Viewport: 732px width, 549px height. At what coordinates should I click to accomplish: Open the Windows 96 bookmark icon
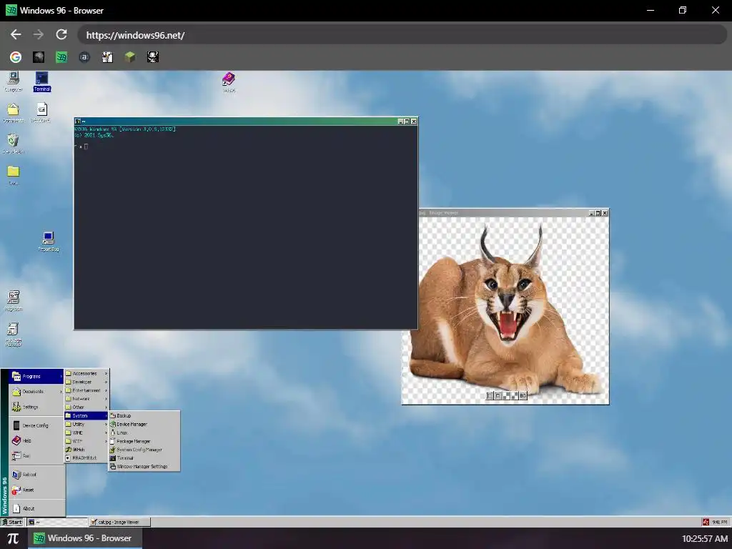[61, 57]
